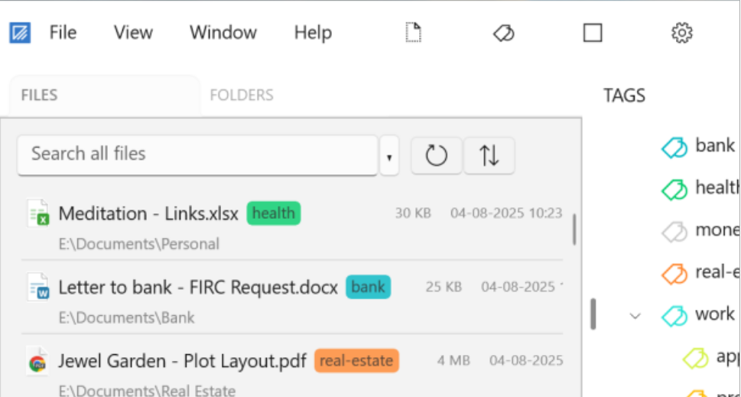Open the View menu
741x397 pixels.
133,33
